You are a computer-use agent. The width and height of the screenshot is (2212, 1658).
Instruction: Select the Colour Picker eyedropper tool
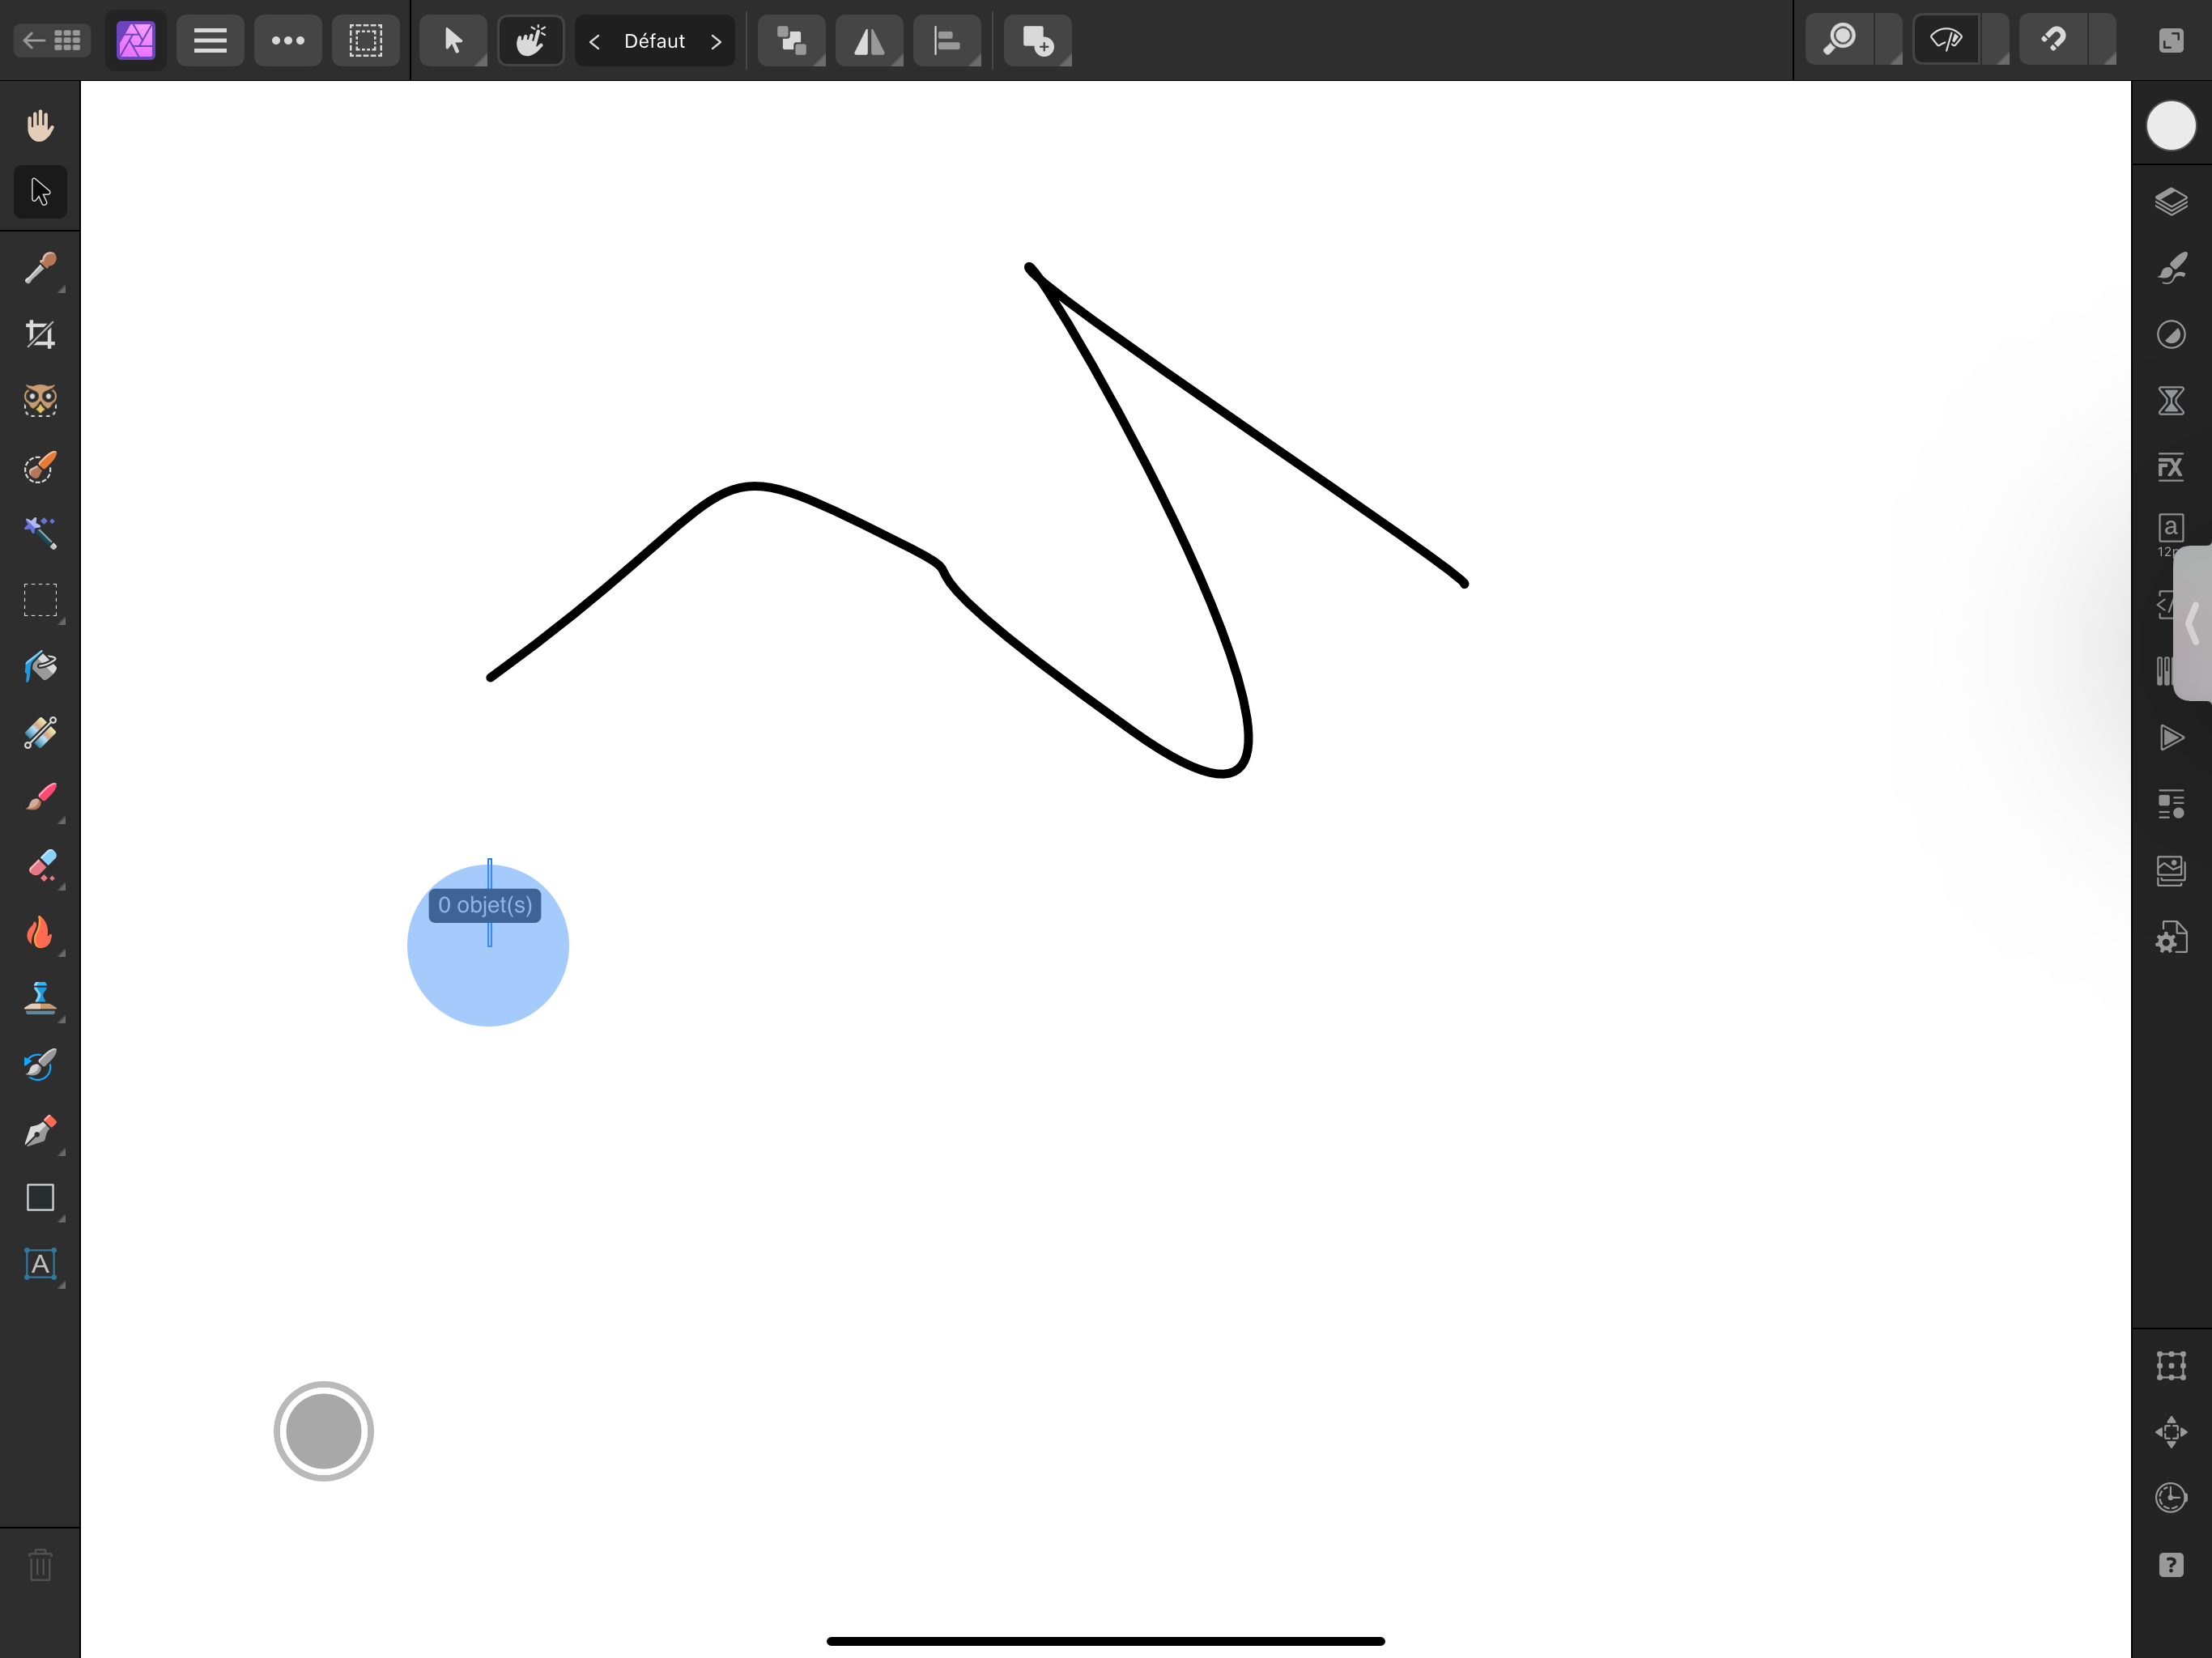[40, 268]
